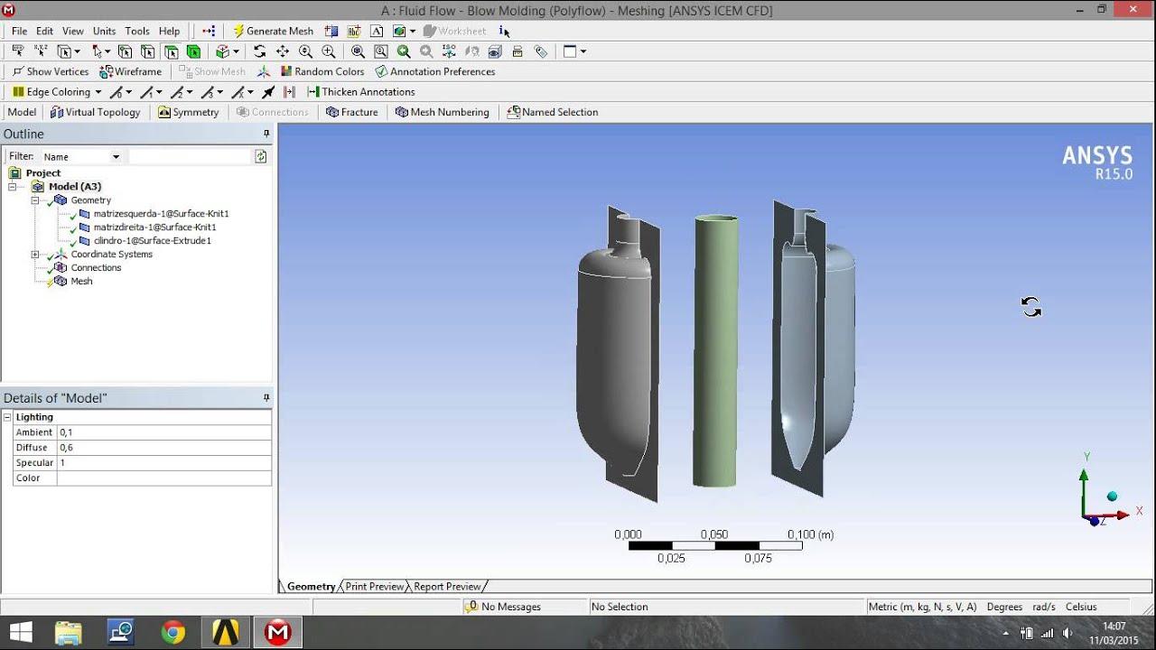The image size is (1156, 650).
Task: Click the edge direction arrow icon
Action: 268,92
